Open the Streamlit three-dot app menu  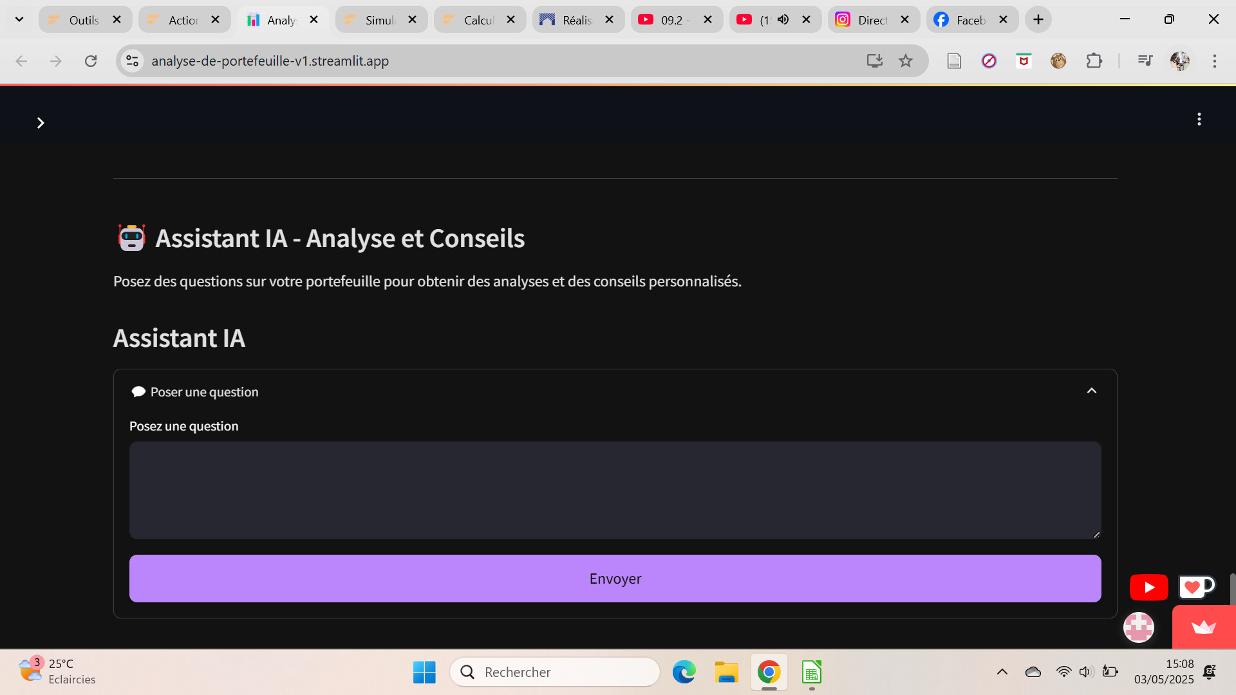point(1199,119)
